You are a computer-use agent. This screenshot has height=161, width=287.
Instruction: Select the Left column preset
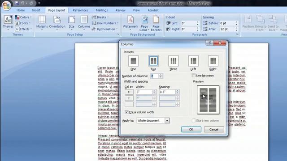pos(193,63)
